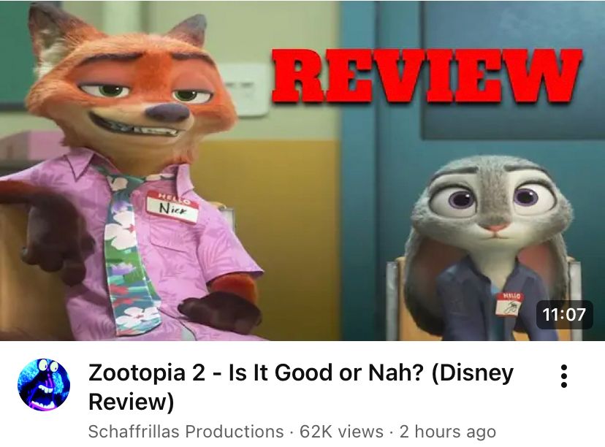This screenshot has height=447, width=605.
Task: Click the word "Review)" on second title line
Action: tap(132, 402)
